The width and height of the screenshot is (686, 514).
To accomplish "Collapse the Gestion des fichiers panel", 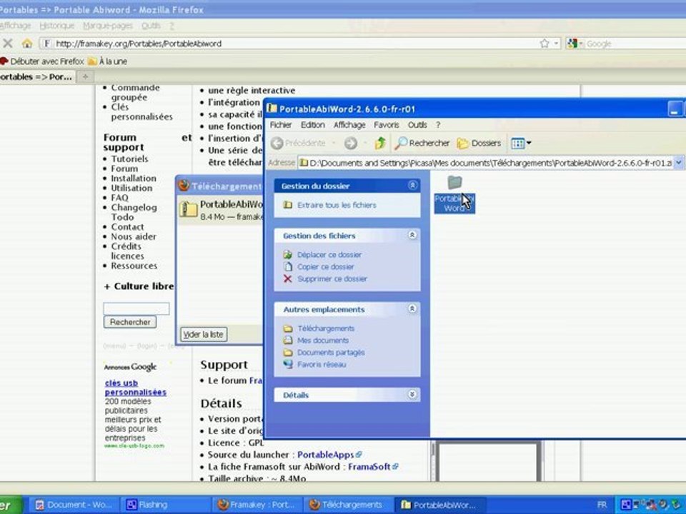I will [412, 235].
